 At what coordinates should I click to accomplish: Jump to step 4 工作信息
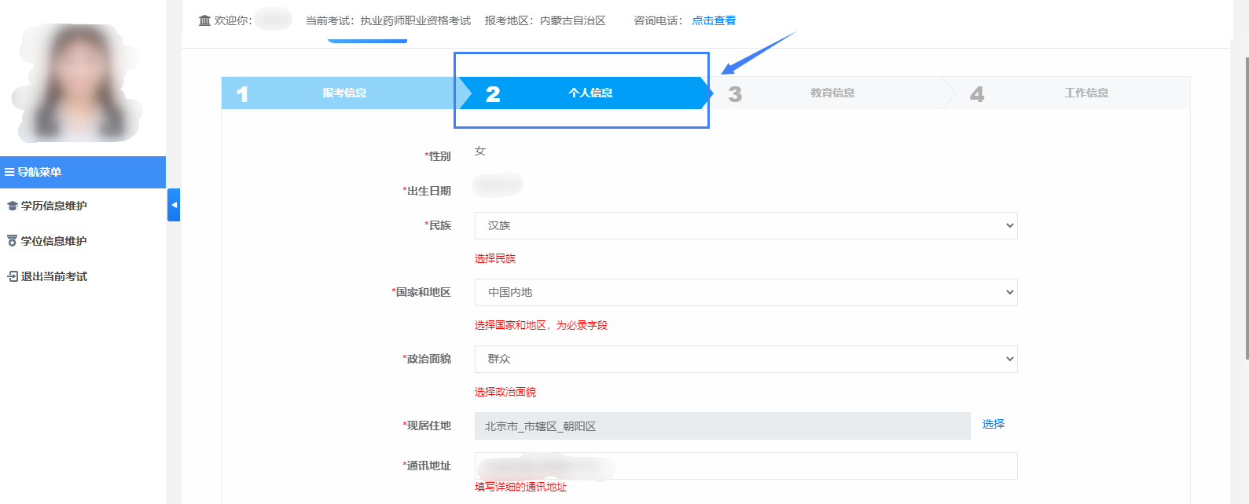[1086, 93]
